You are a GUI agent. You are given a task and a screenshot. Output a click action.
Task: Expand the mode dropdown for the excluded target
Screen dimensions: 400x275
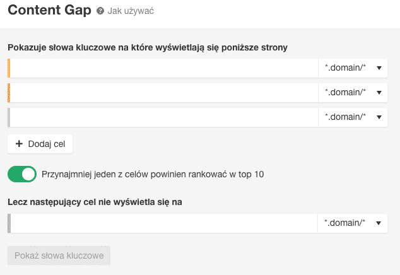[x=352, y=223]
